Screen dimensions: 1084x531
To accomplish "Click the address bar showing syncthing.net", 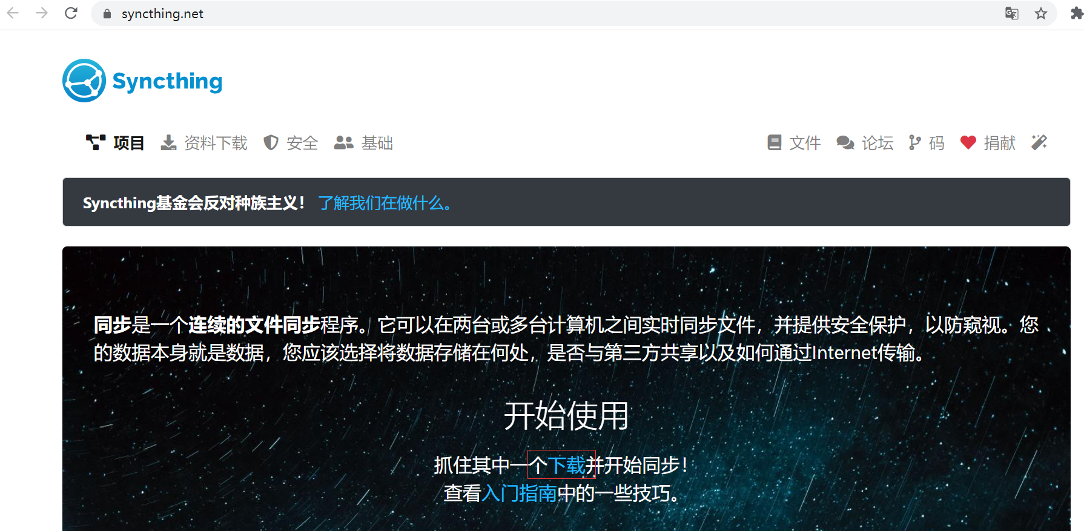I will [545, 13].
